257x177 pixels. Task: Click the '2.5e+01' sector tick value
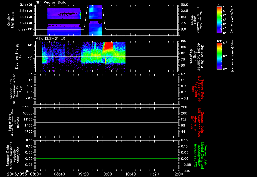click(x=26, y=11)
